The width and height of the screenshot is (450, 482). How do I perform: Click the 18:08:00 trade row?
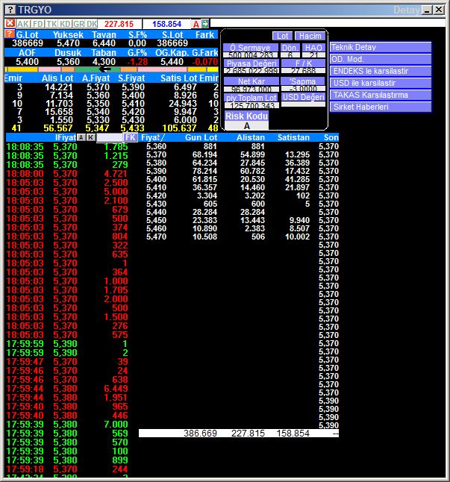[x=67, y=174]
